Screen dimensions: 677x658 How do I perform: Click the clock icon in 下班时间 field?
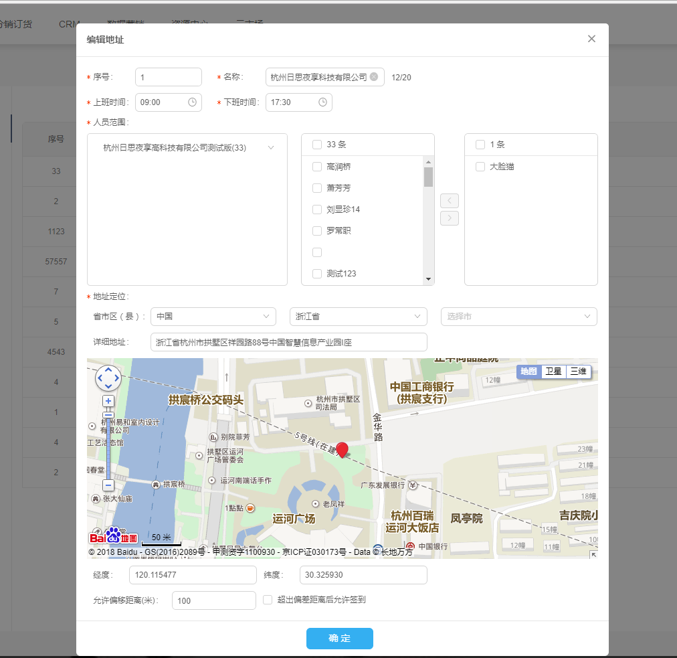pos(322,102)
